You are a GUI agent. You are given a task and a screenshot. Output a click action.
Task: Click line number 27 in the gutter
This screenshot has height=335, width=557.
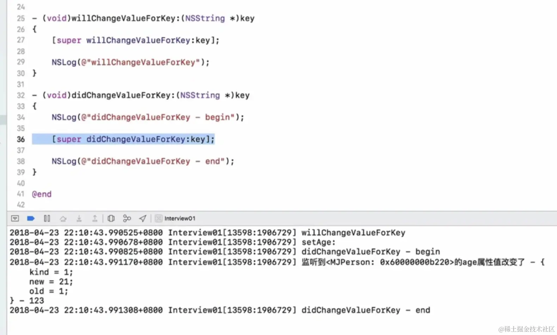(x=21, y=40)
